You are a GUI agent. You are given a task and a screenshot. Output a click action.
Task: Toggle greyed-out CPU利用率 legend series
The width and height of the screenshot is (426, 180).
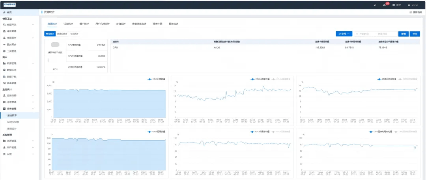pyautogui.click(x=281, y=79)
